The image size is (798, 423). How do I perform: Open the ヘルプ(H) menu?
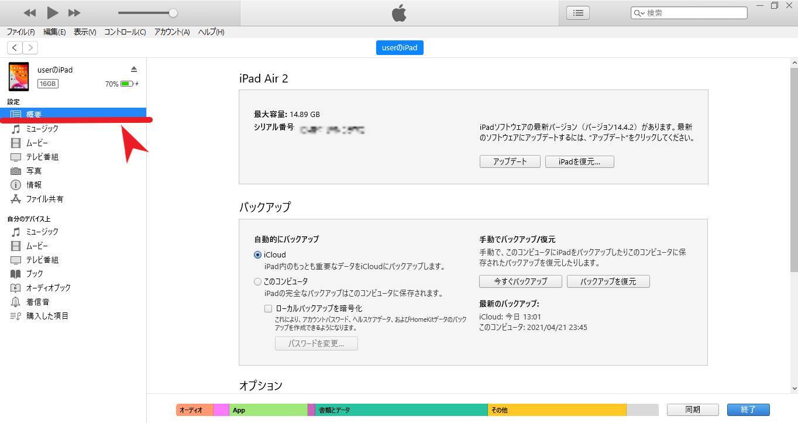pyautogui.click(x=211, y=32)
